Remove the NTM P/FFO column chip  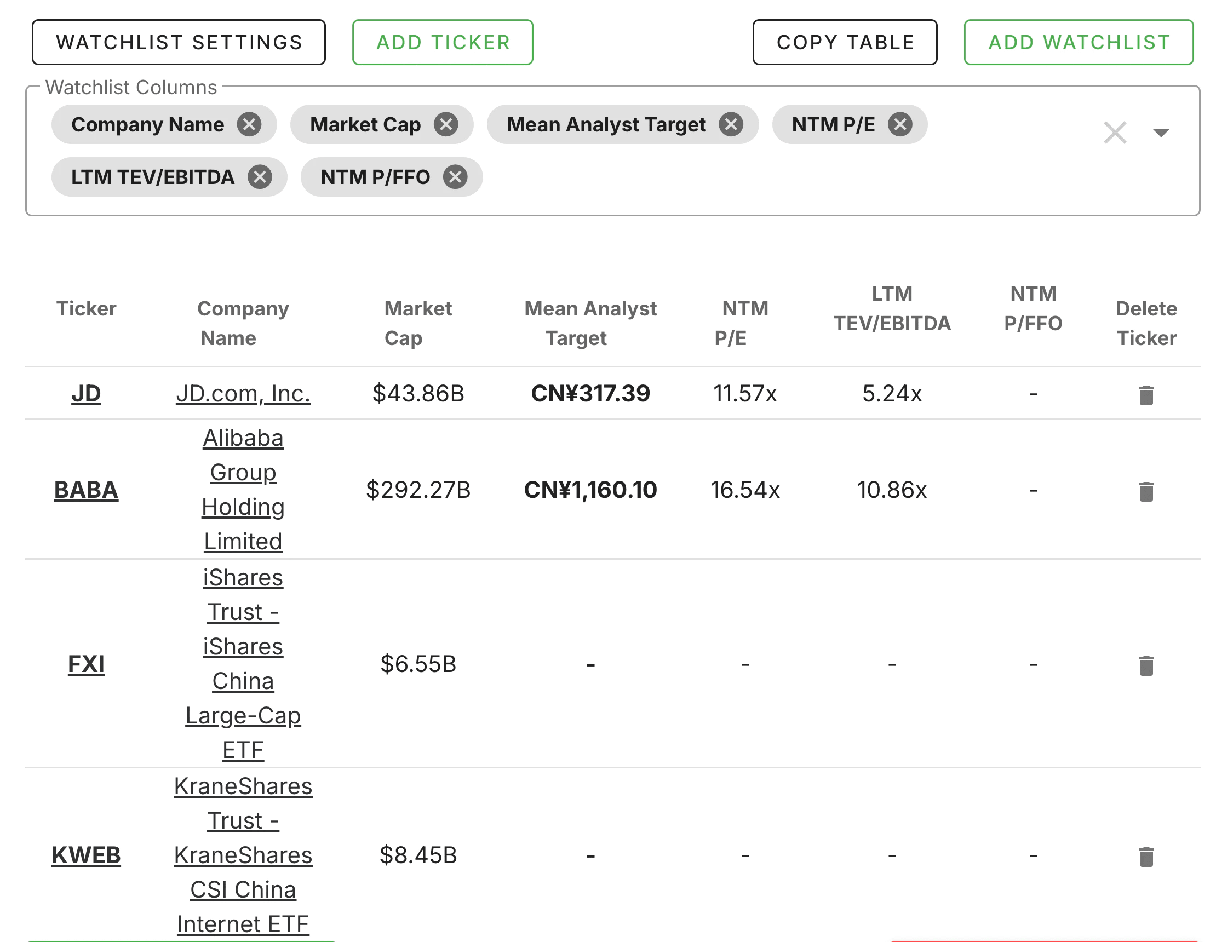[x=455, y=177]
